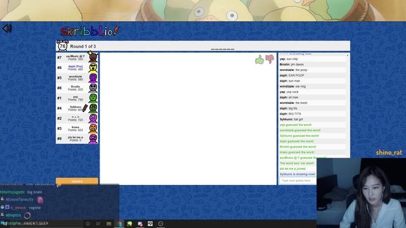Image resolution: width=406 pixels, height=228 pixels.
Task: Click the round OBS-style taskbar icon
Action: 160,224
